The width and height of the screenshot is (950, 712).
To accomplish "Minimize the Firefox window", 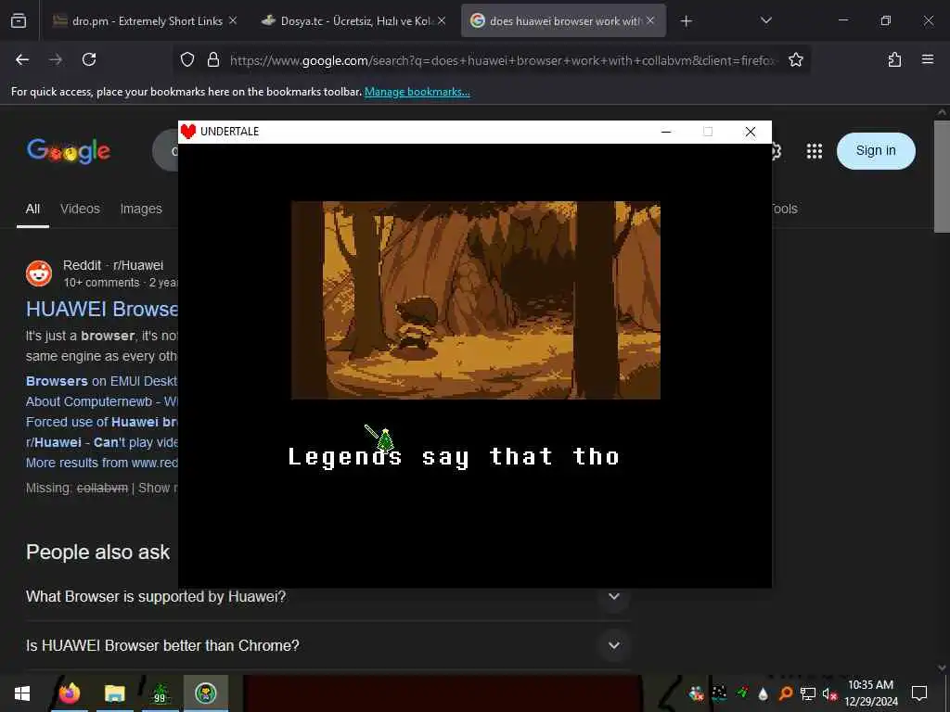I will (x=842, y=20).
